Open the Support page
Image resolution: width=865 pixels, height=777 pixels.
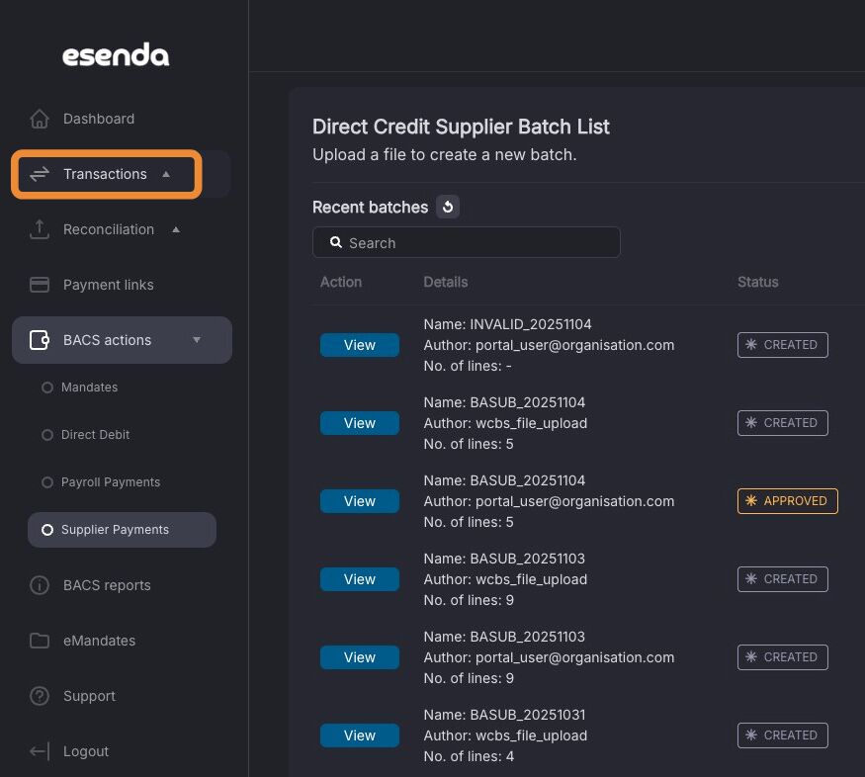pos(89,696)
